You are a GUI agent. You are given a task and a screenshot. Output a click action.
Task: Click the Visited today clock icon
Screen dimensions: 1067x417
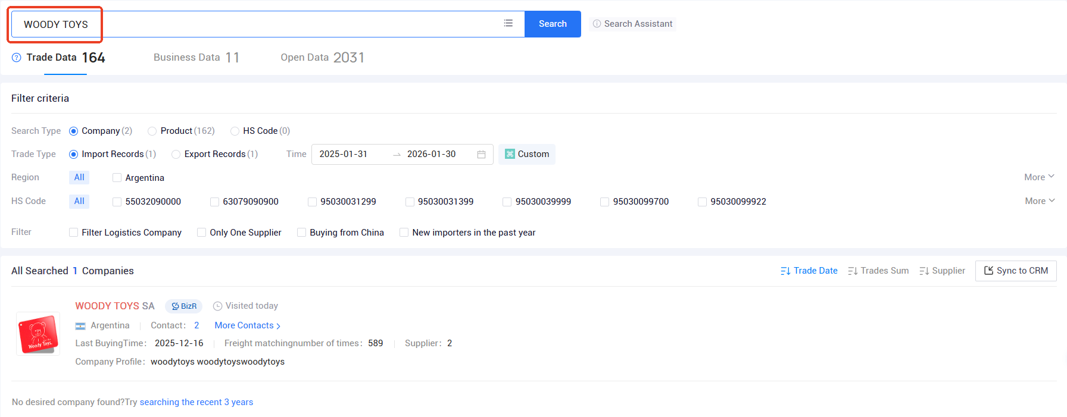(x=218, y=306)
